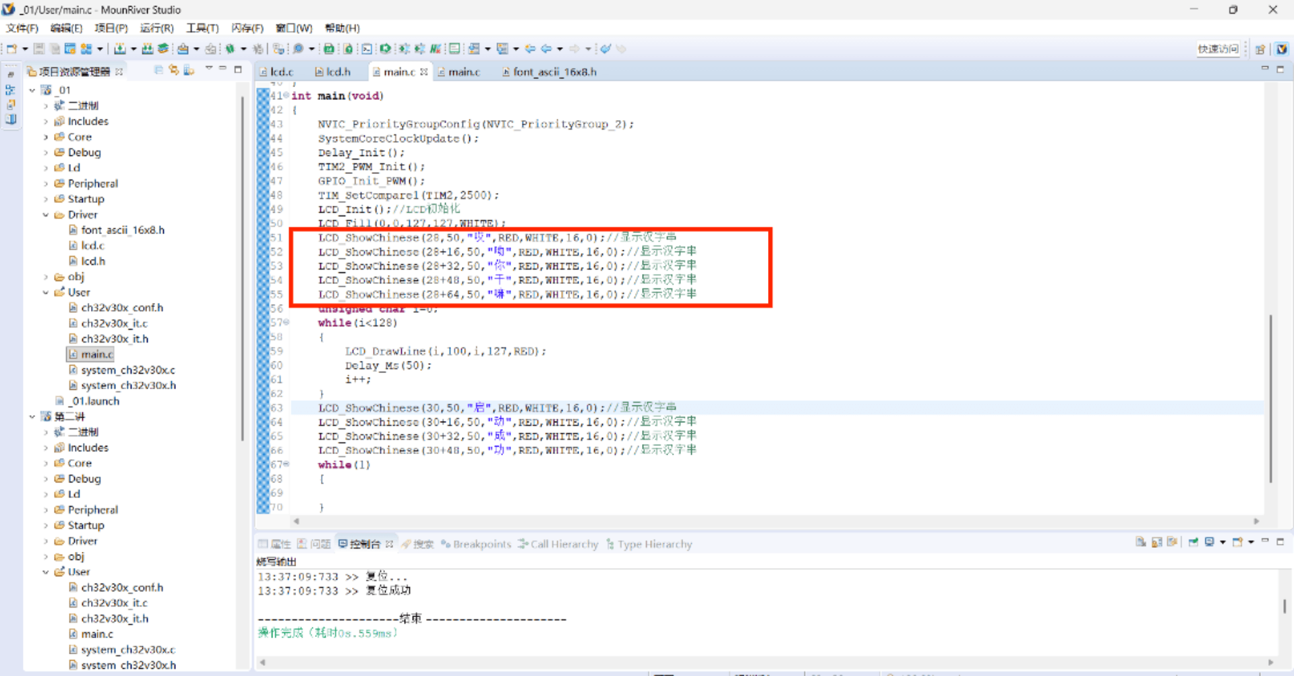
Task: Expand the Peripheral folder in project _01
Action: coord(46,184)
